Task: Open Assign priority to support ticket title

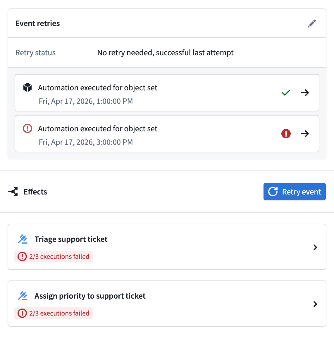Action: (90, 296)
